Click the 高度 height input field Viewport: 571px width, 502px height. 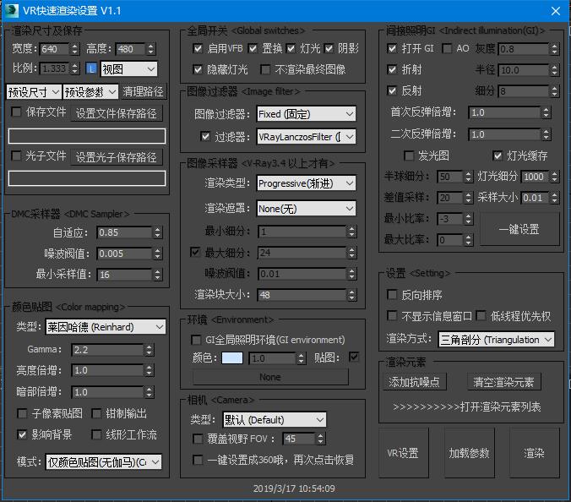point(131,49)
